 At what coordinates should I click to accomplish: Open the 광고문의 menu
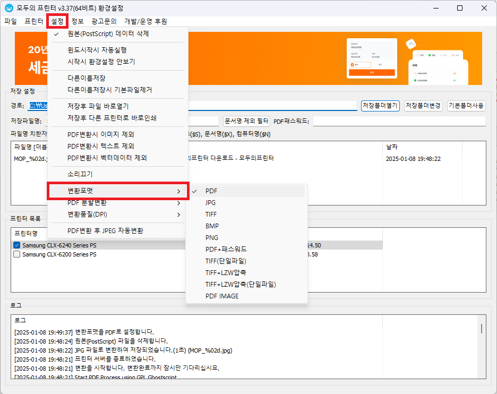tap(104, 21)
